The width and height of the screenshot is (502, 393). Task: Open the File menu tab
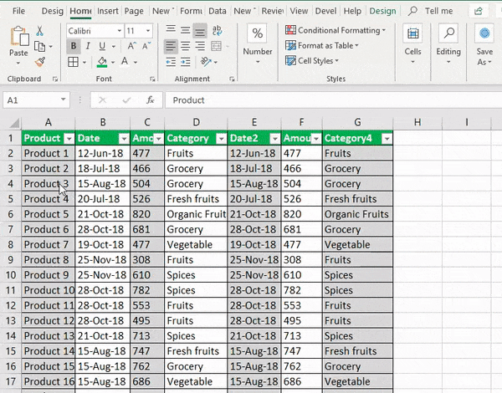[x=18, y=11]
